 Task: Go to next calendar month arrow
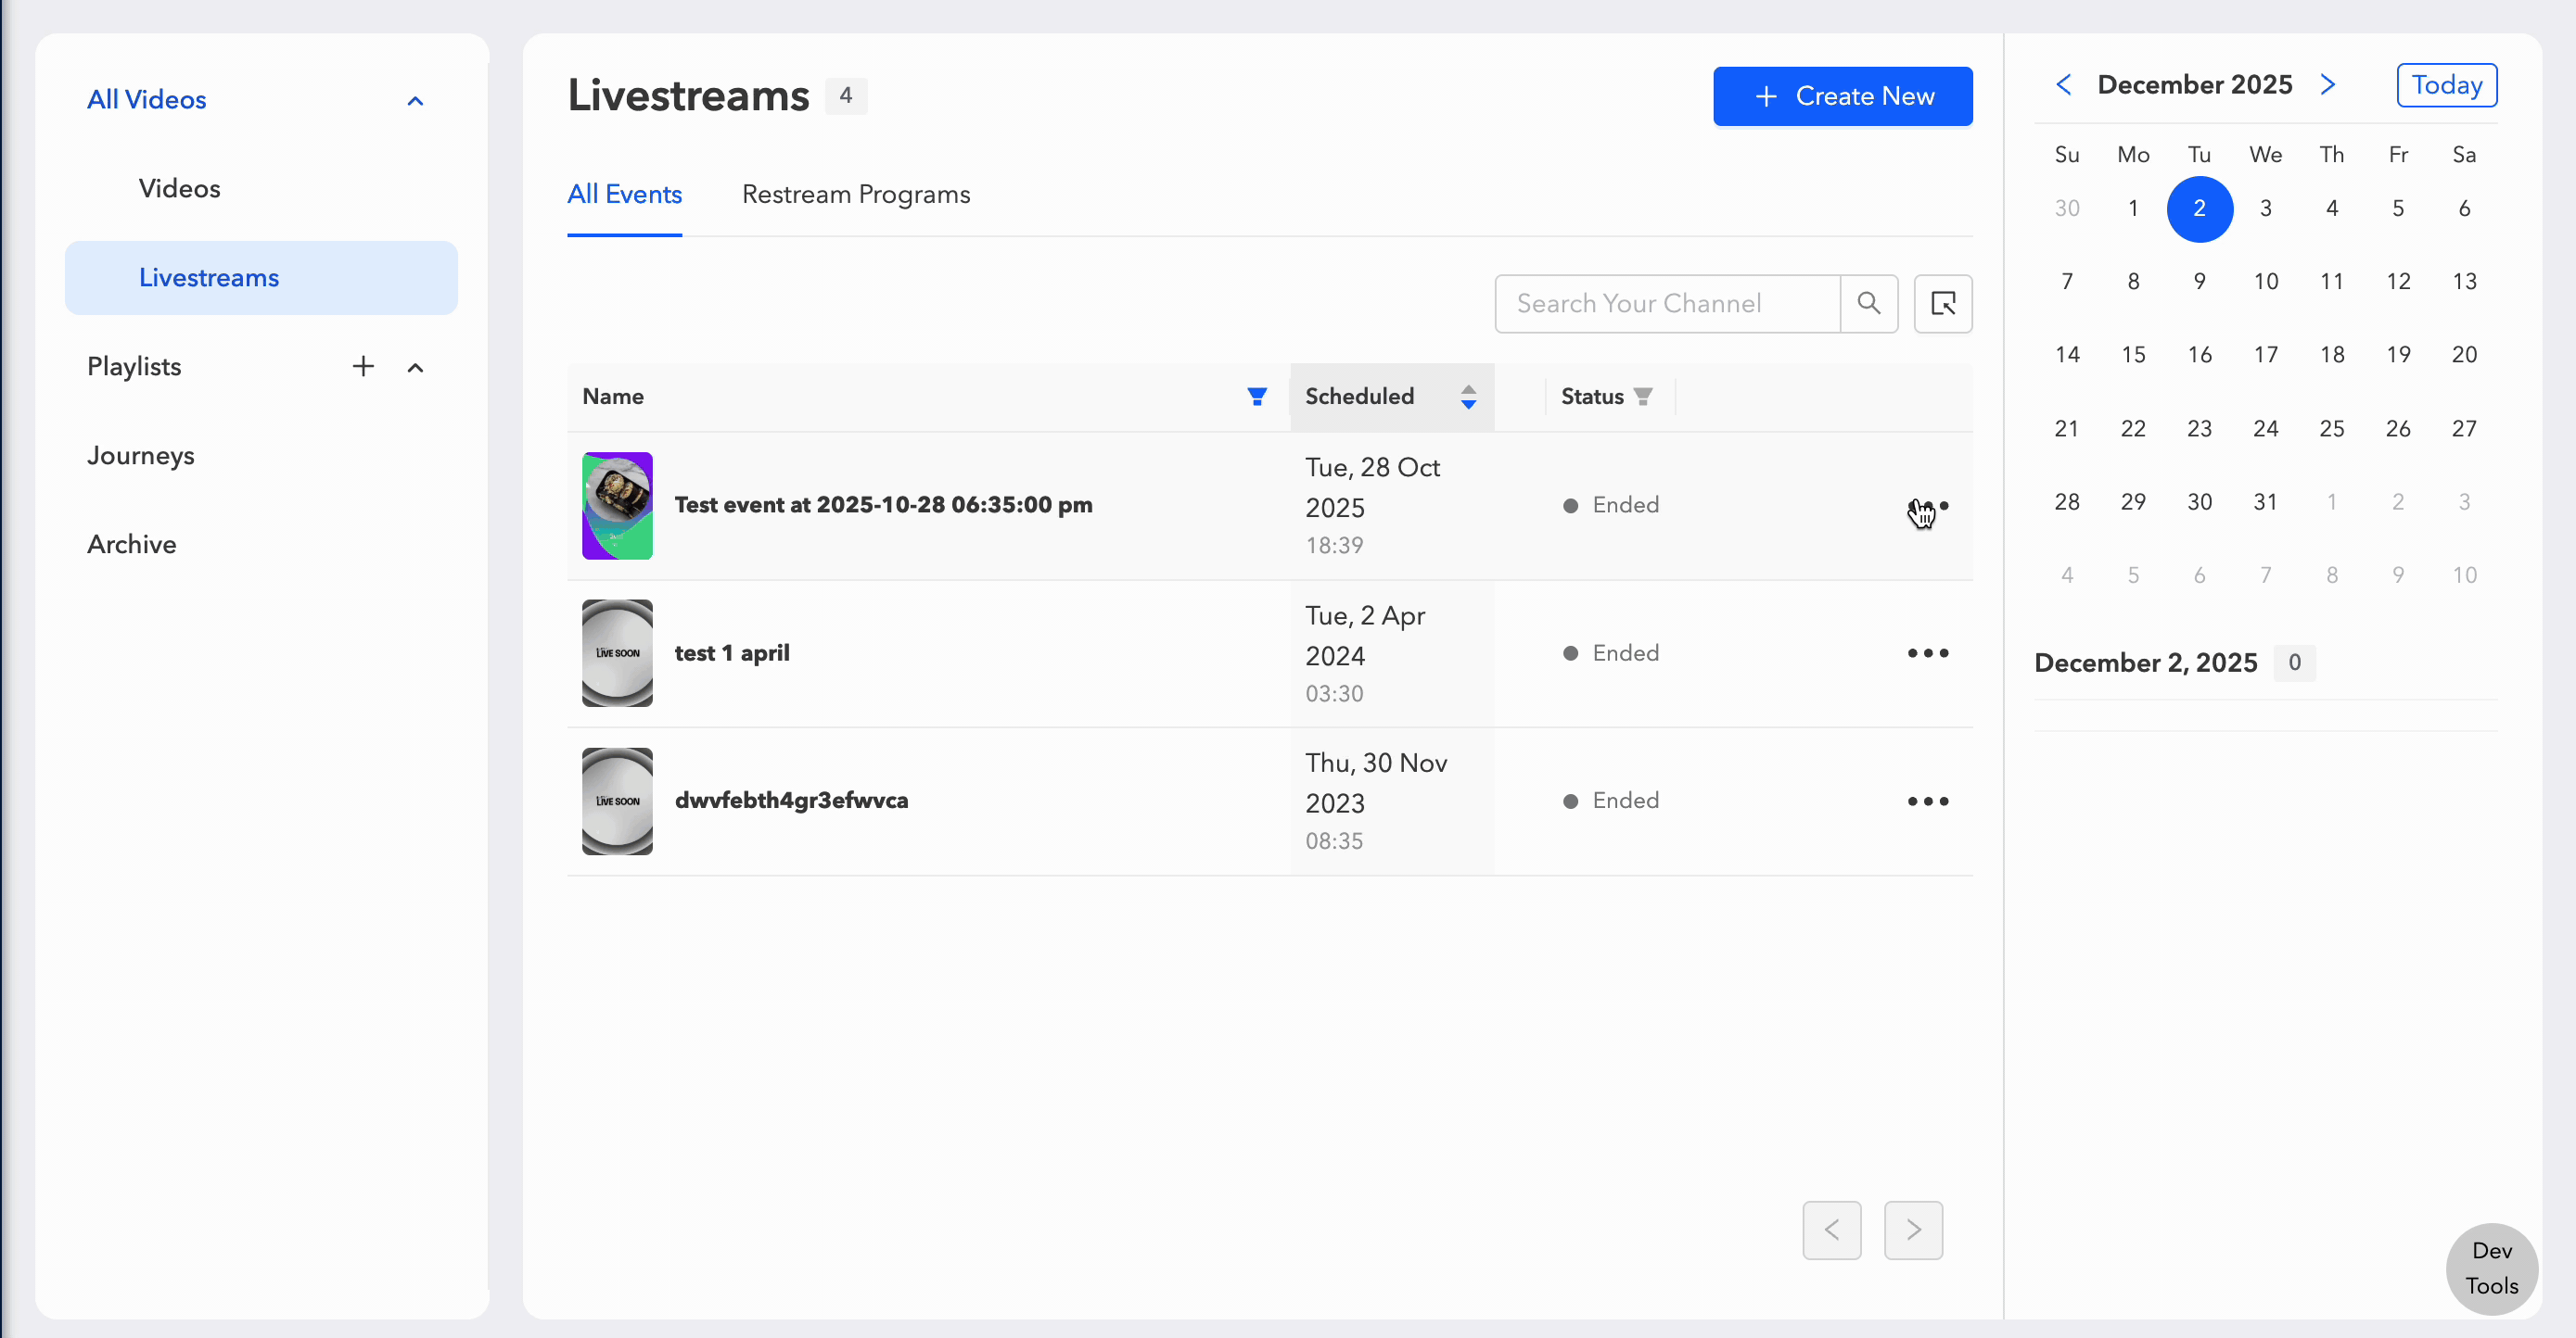pyautogui.click(x=2328, y=85)
